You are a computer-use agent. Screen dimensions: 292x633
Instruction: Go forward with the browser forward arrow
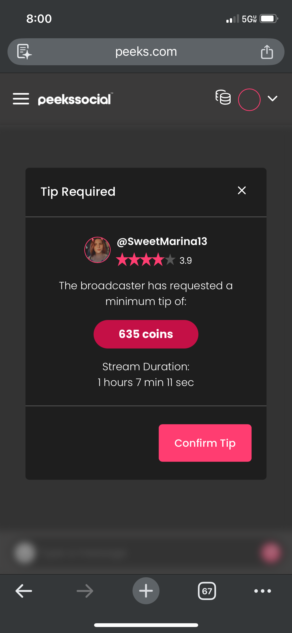pos(85,591)
